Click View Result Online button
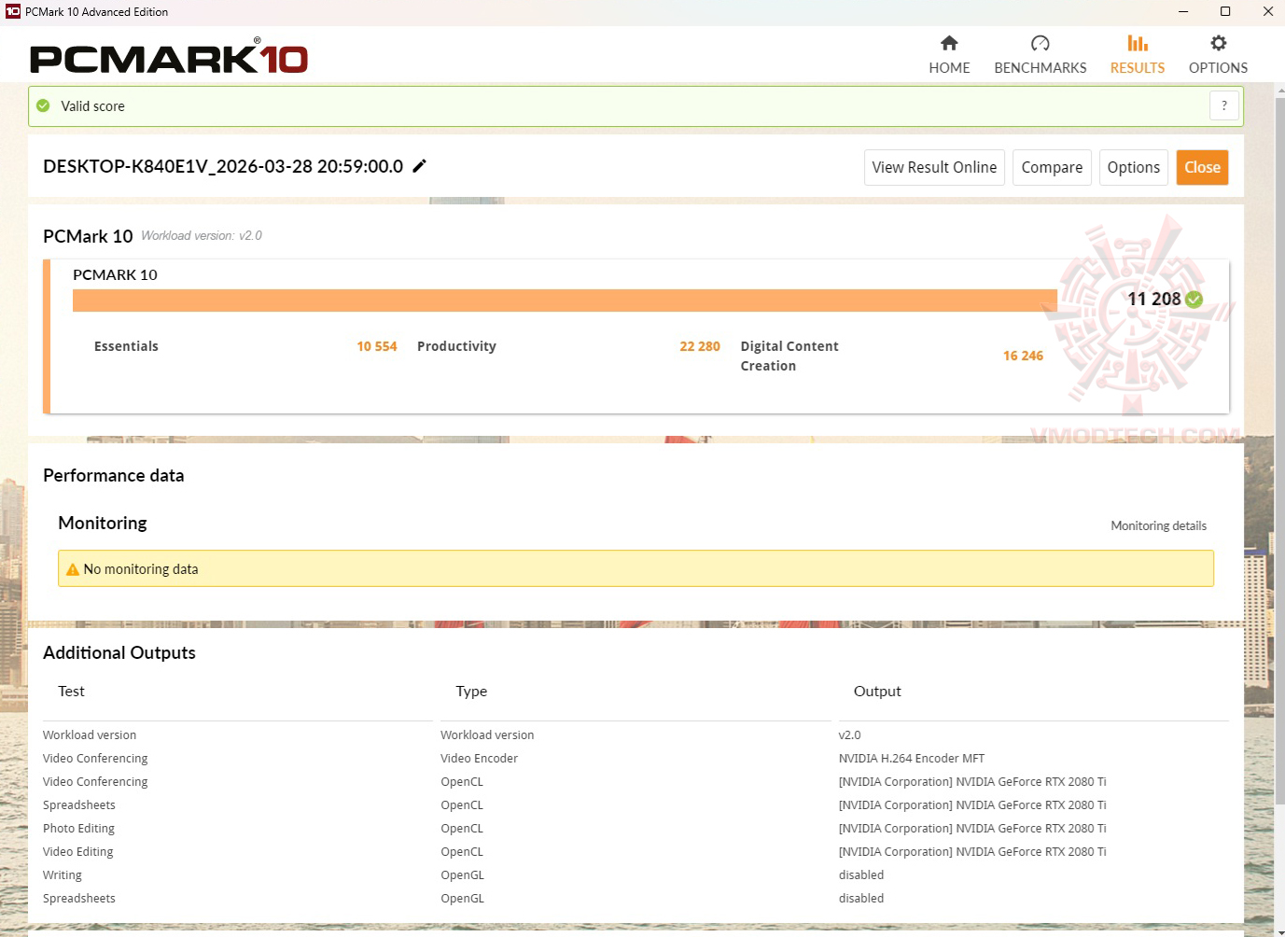Image resolution: width=1285 pixels, height=937 pixels. pyautogui.click(x=934, y=168)
